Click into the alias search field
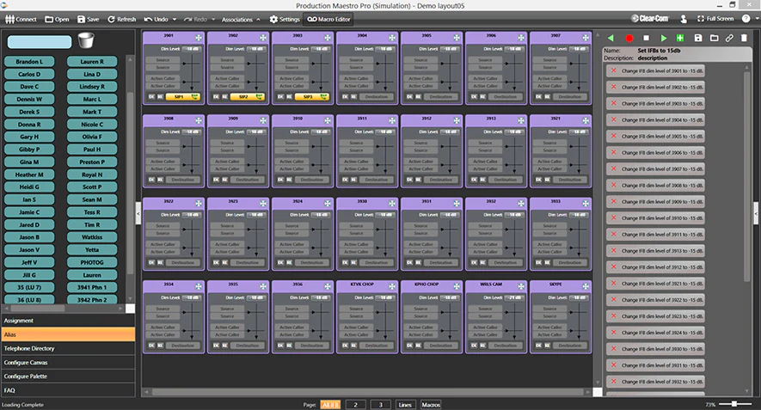The width and height of the screenshot is (761, 410). click(x=40, y=42)
